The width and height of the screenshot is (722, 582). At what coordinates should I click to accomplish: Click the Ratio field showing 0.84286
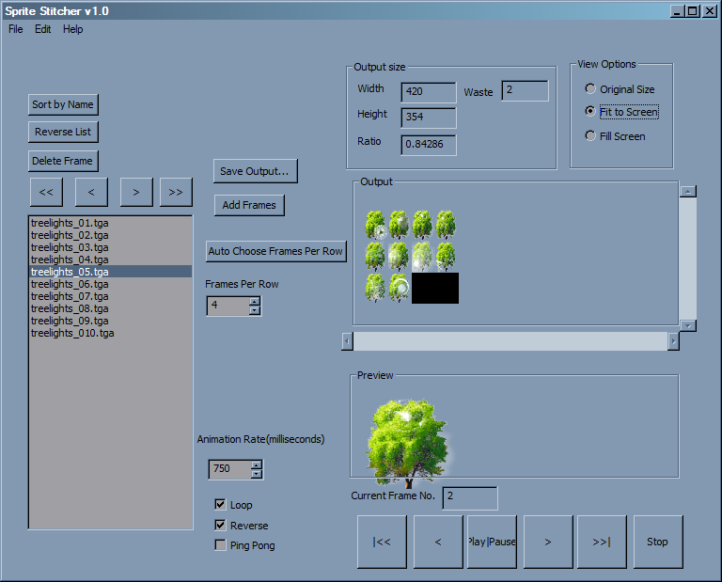(x=429, y=145)
